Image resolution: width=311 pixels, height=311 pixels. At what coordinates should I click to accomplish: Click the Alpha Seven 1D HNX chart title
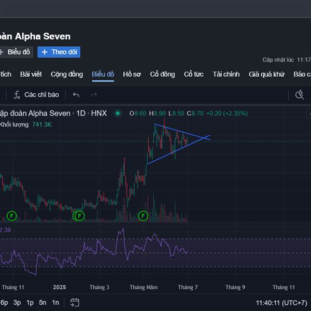click(53, 113)
